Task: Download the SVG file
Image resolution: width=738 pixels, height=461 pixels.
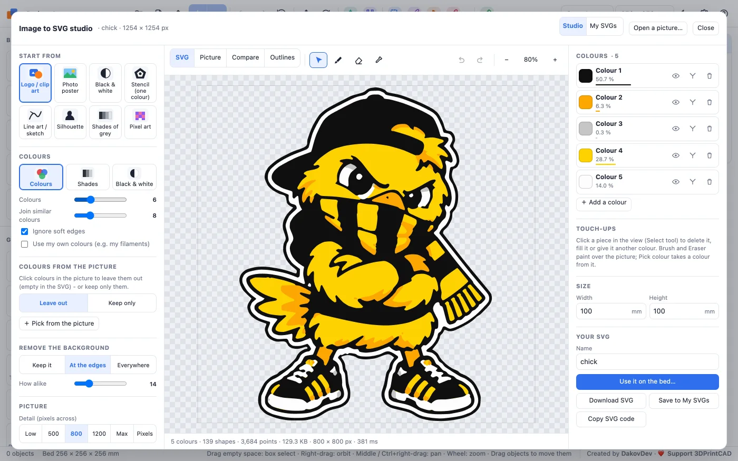Action: tap(611, 400)
